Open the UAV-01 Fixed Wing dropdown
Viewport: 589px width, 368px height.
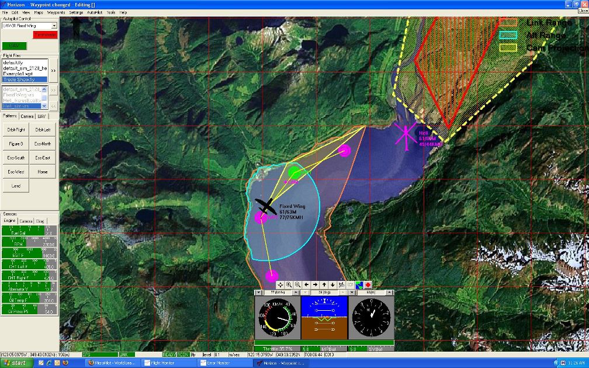[x=54, y=26]
